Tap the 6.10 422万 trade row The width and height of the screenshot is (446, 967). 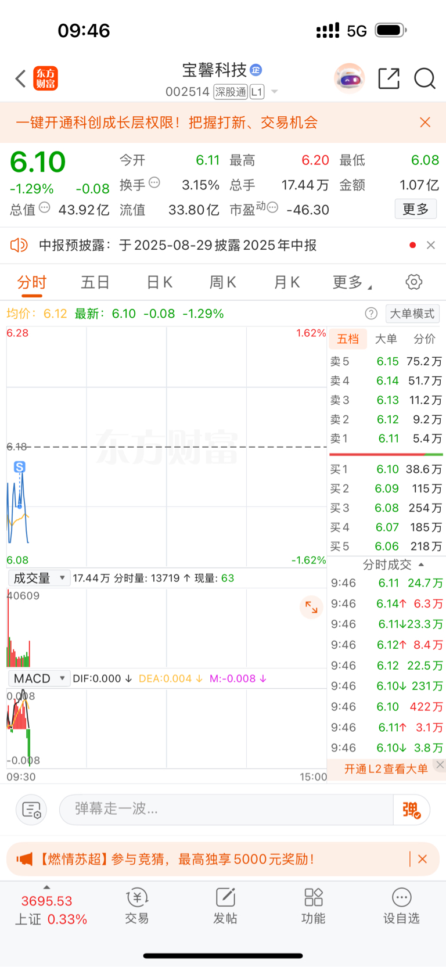387,707
